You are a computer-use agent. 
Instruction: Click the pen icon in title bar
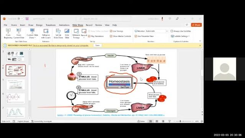click(x=177, y=19)
